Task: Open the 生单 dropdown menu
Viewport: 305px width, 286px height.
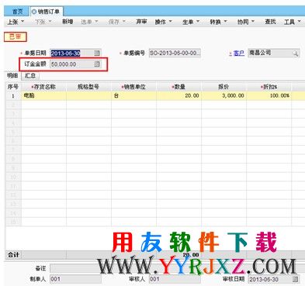Action: coord(191,22)
